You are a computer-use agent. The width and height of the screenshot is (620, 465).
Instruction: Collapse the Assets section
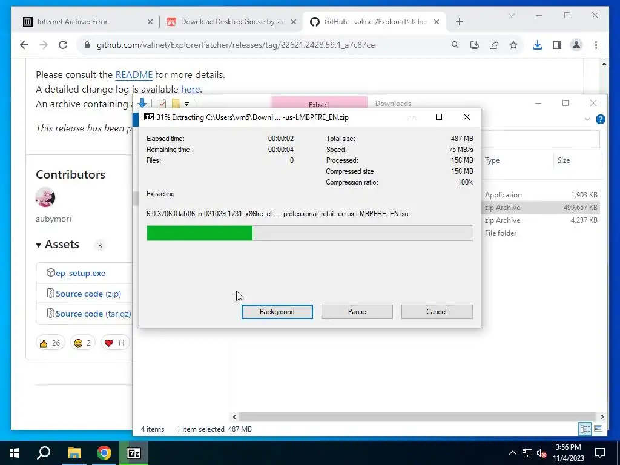tap(58, 245)
